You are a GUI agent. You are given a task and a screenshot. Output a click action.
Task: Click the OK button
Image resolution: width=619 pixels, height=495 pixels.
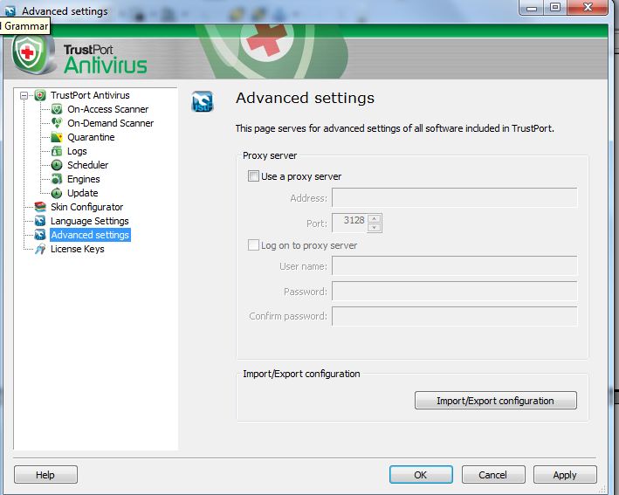coord(420,475)
